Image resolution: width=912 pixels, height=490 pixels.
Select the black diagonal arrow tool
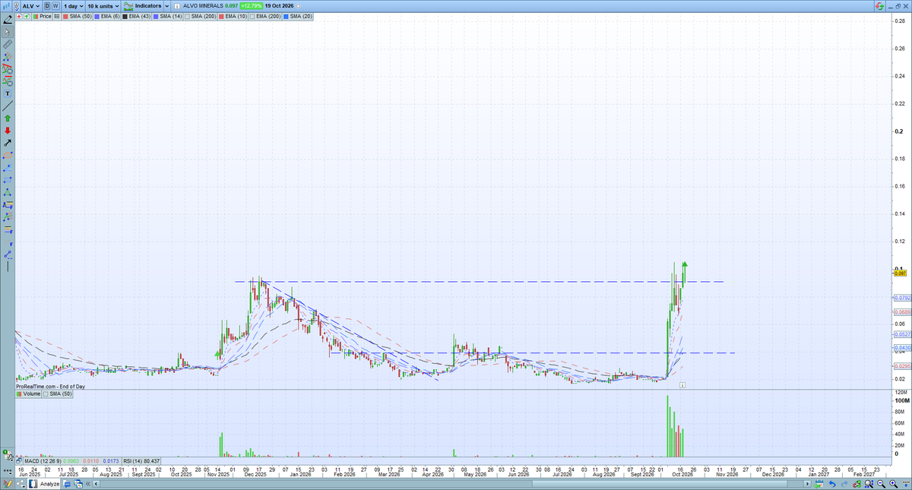[8, 143]
